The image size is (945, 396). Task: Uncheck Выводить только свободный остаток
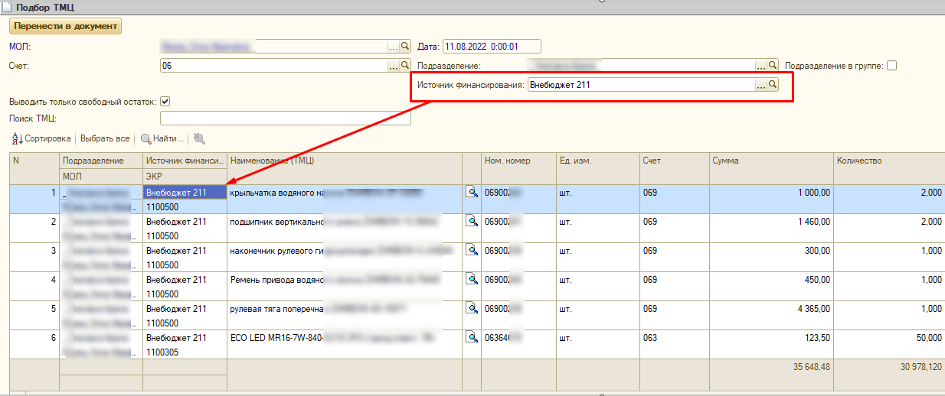pyautogui.click(x=165, y=102)
